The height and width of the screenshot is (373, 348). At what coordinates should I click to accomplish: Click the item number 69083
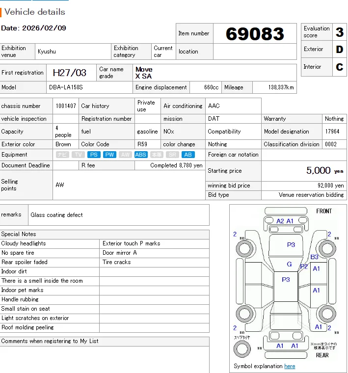[x=255, y=33]
